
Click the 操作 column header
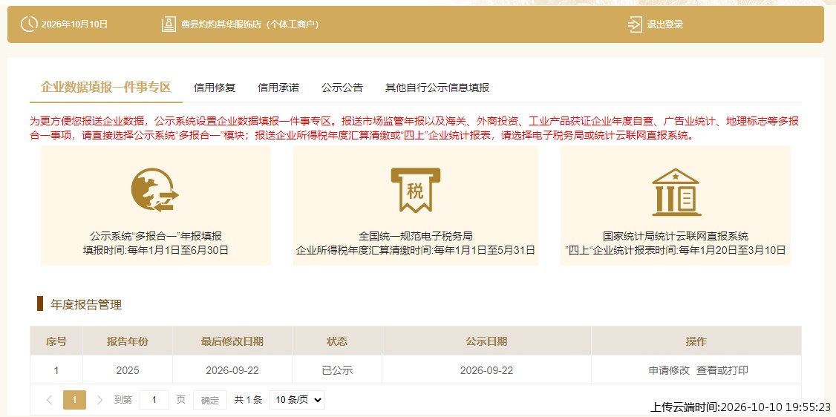pos(696,341)
